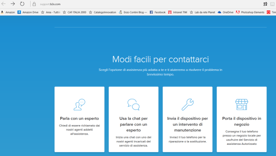Click the browser forward arrow
Screen dimensions: 276x156
click(13, 4)
